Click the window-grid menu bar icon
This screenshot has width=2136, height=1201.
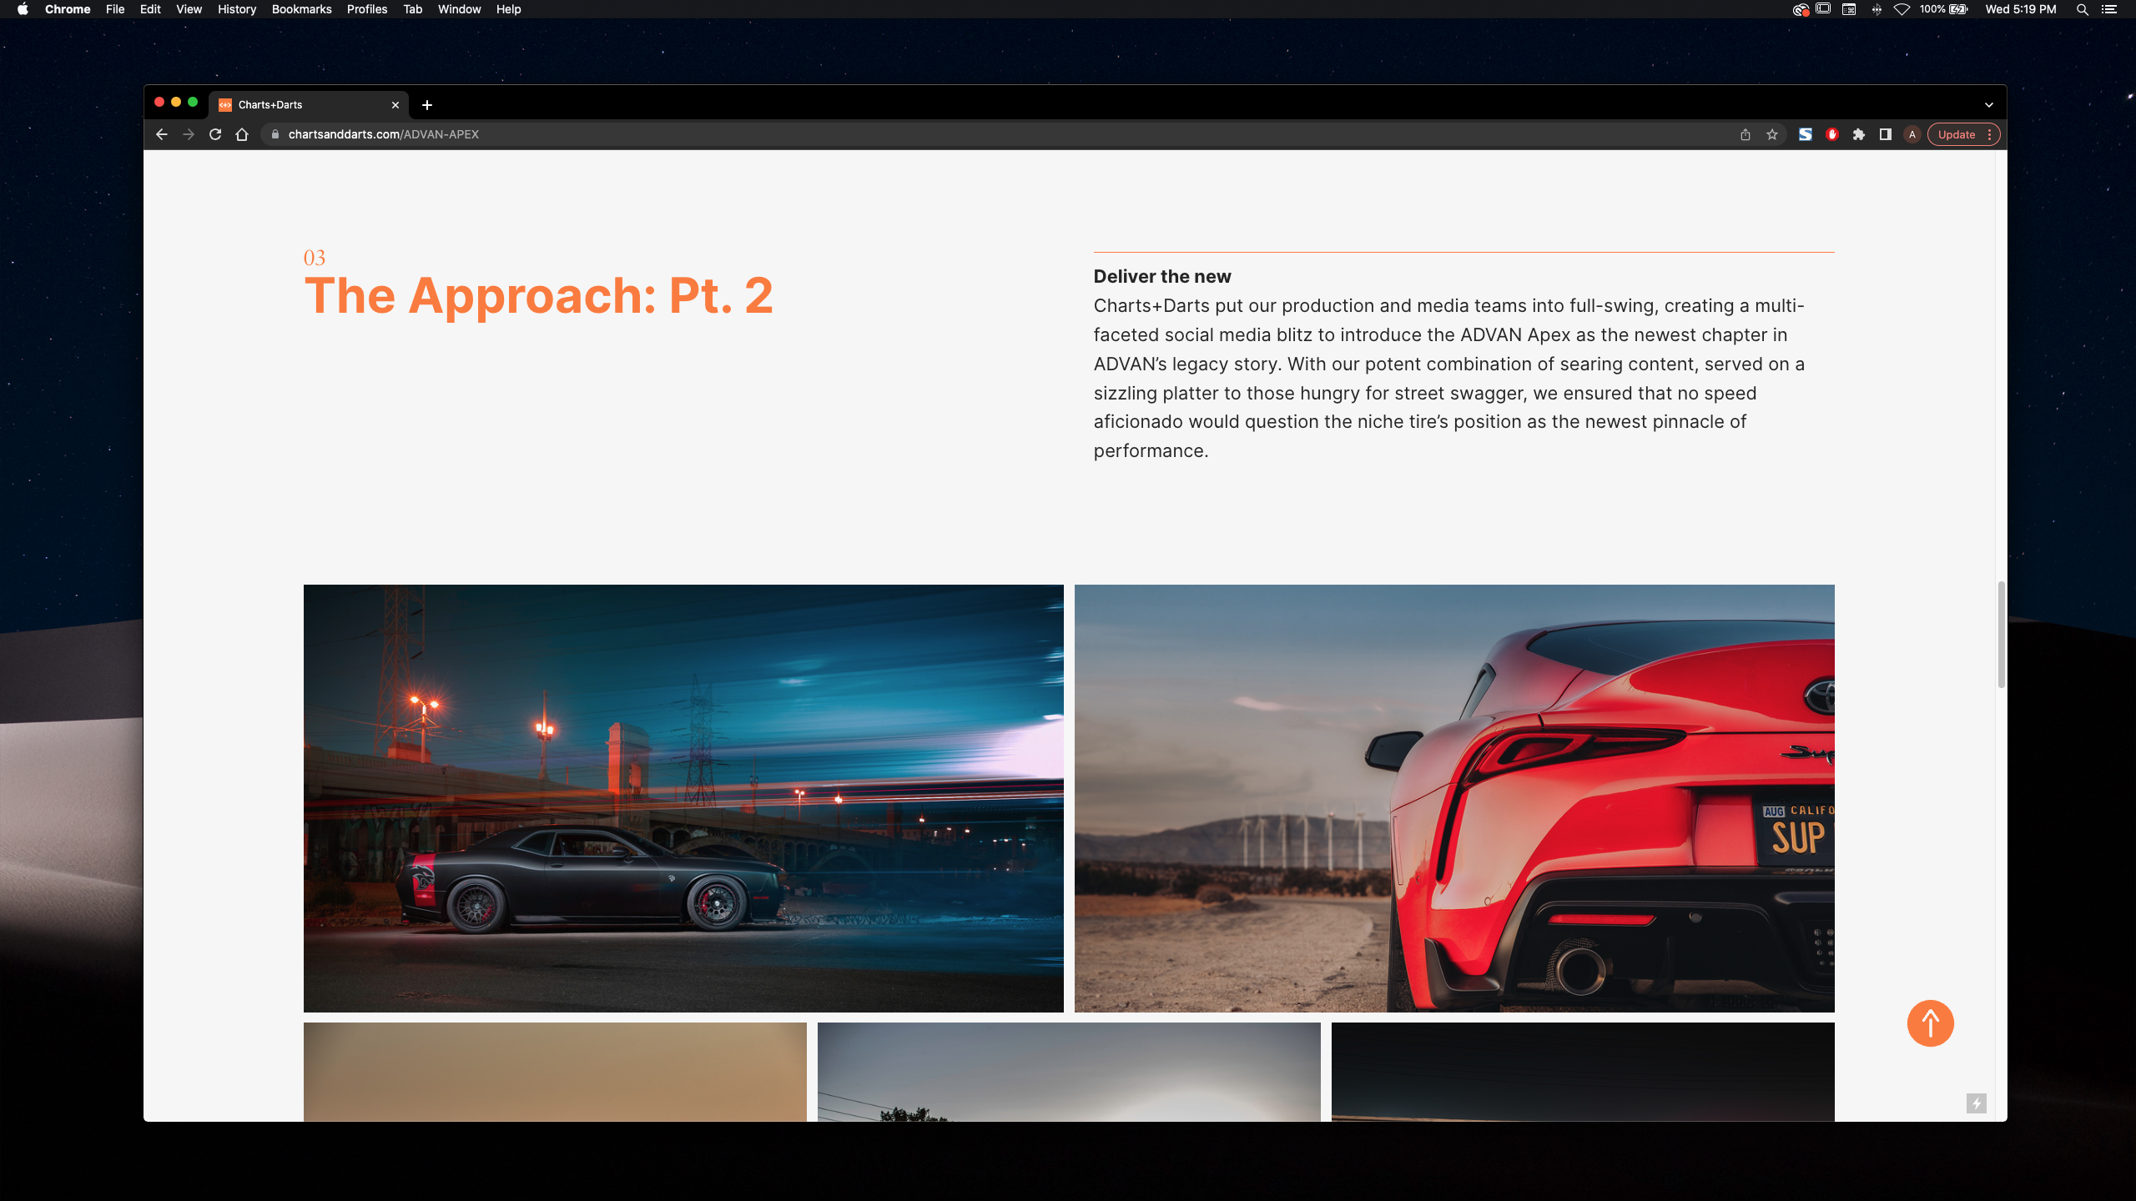[x=1849, y=9]
